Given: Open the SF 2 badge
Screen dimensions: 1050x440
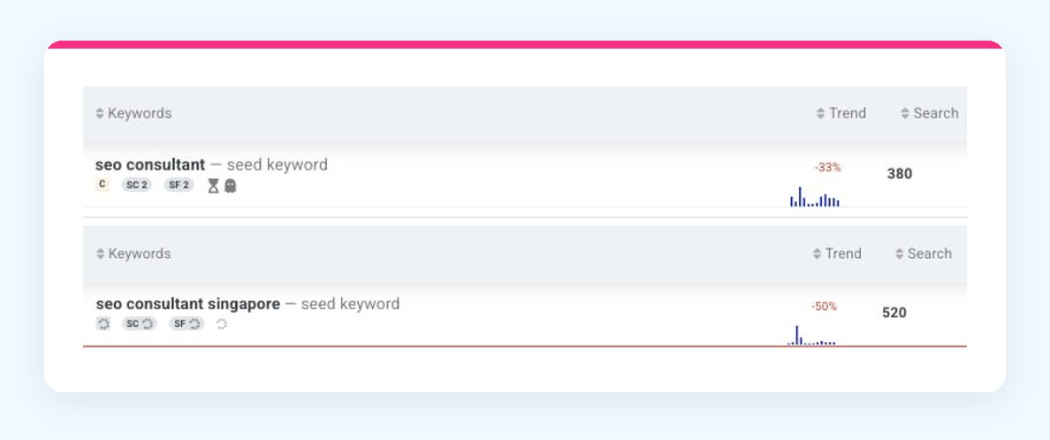Looking at the screenshot, I should (179, 186).
